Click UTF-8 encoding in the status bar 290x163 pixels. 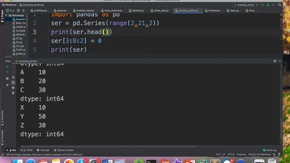pyautogui.click(x=231, y=154)
